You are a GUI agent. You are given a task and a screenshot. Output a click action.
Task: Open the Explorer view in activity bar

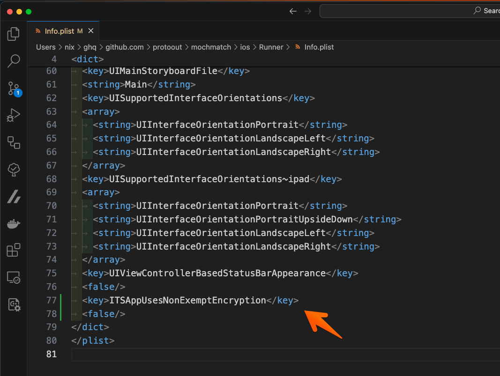coord(14,34)
